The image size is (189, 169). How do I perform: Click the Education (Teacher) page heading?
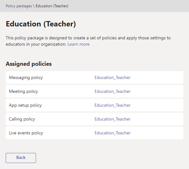pyautogui.click(x=41, y=24)
